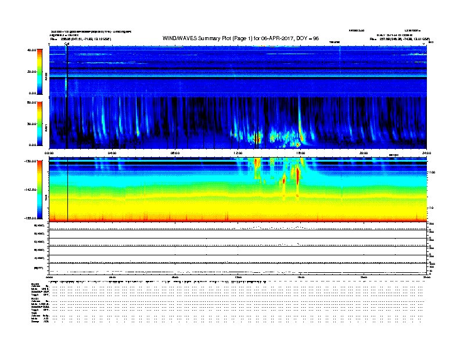Click the 40.00 label on RAD2 scale
This screenshot has height=356, width=460.
(x=31, y=50)
